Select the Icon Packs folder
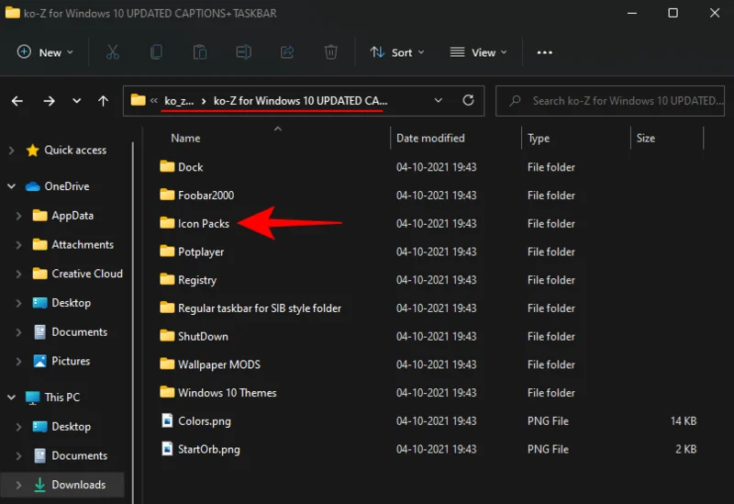This screenshot has height=504, width=734. 203,223
